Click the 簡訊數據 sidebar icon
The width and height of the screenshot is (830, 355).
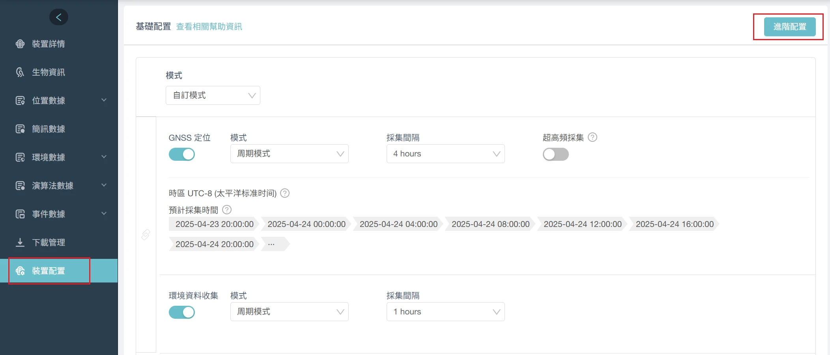coord(20,129)
